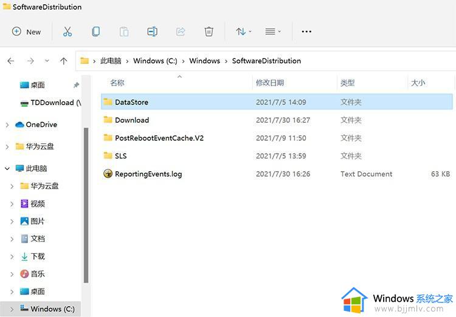
Task: Click the New button in toolbar
Action: (x=26, y=32)
